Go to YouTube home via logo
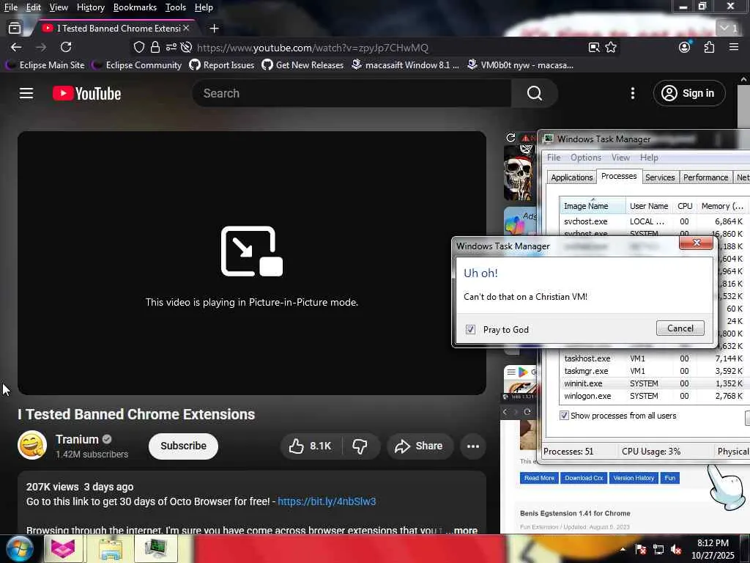Viewport: 750px width, 563px height. [86, 93]
